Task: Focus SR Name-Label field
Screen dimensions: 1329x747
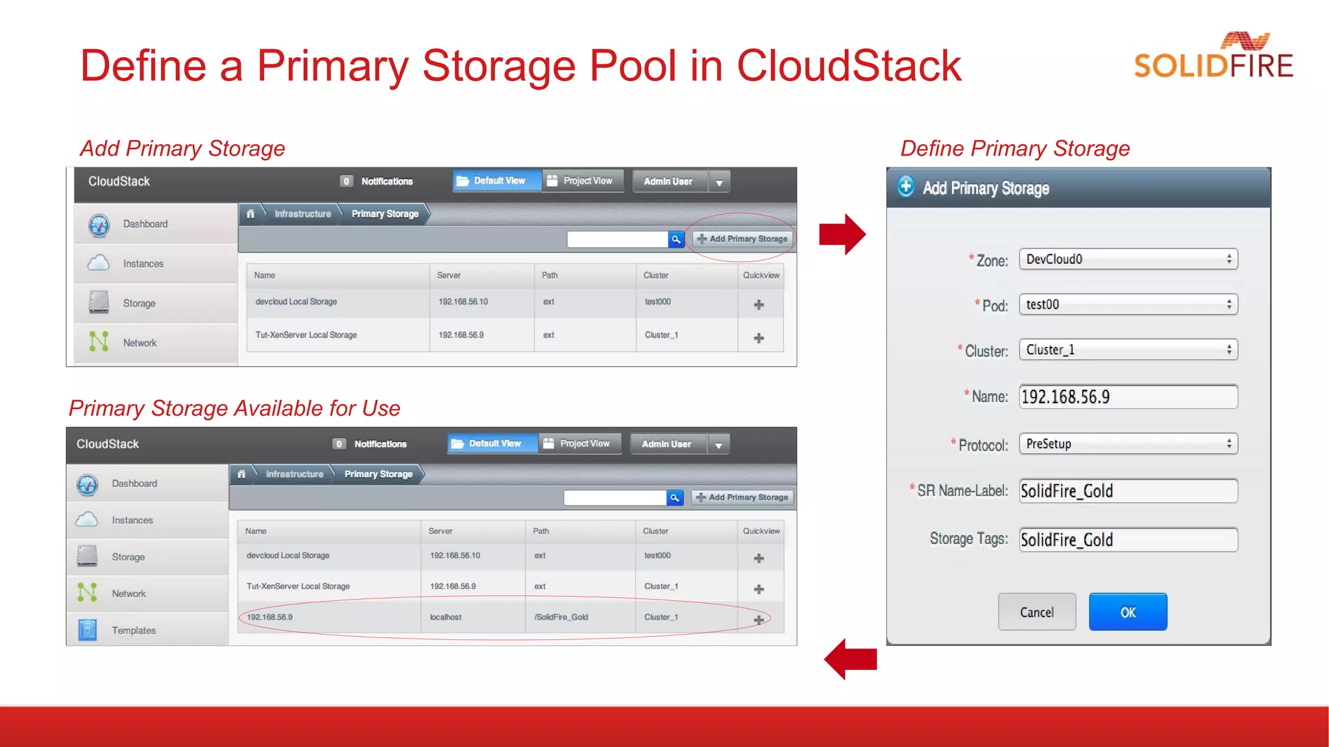Action: tap(1128, 491)
